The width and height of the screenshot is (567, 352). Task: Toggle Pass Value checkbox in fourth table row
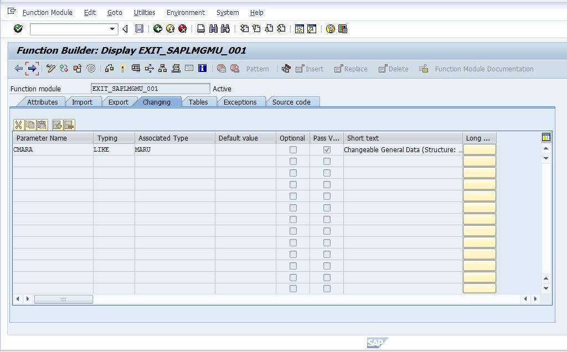pyautogui.click(x=327, y=184)
